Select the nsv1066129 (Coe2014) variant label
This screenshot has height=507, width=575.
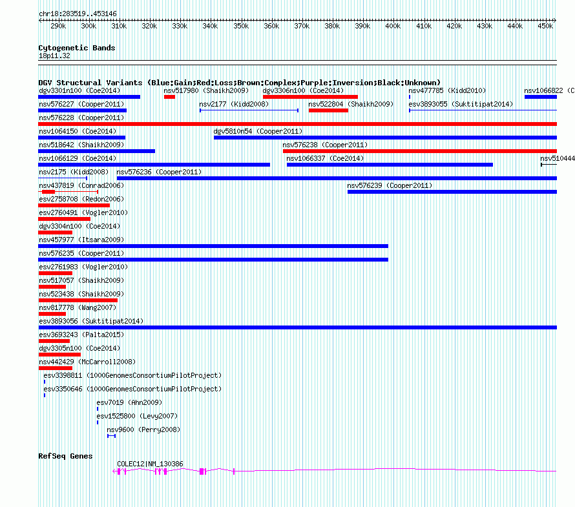click(x=78, y=158)
